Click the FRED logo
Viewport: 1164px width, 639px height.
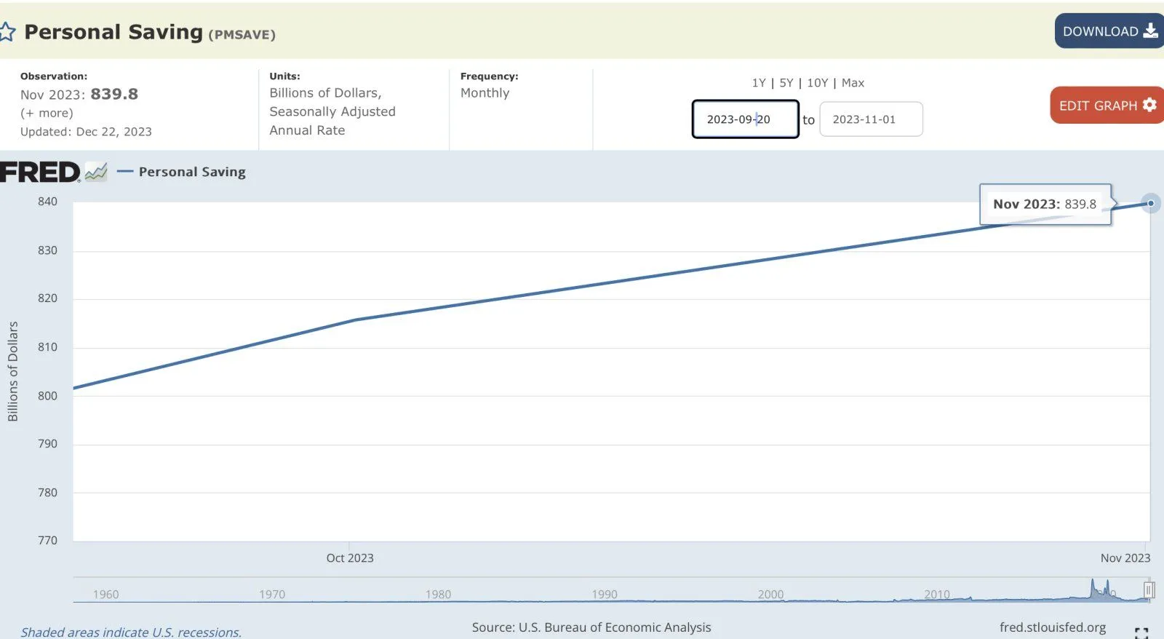point(40,172)
